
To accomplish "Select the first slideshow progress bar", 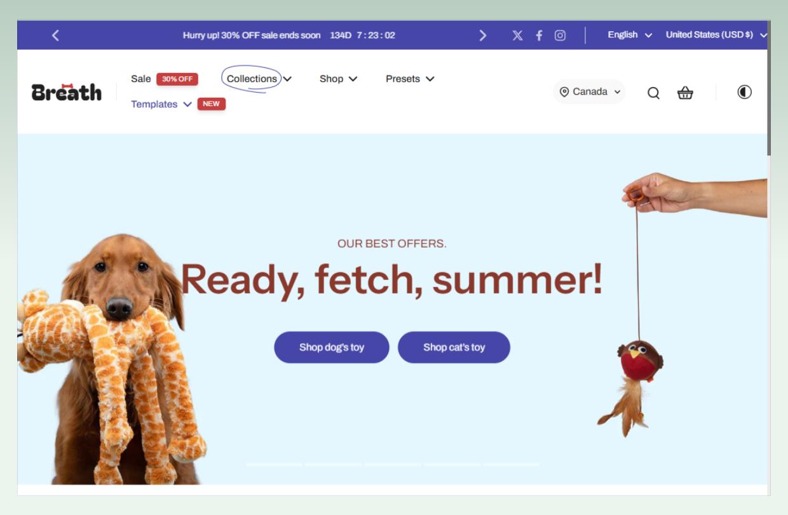I will (274, 465).
